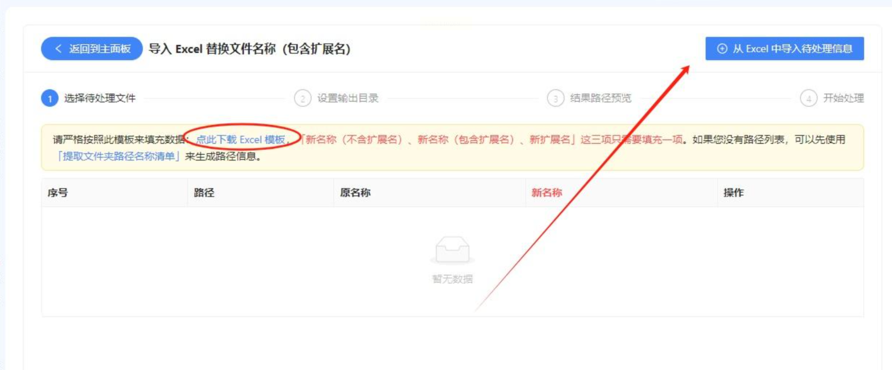Click the empty inbox icon above 暂无数据

(x=452, y=250)
